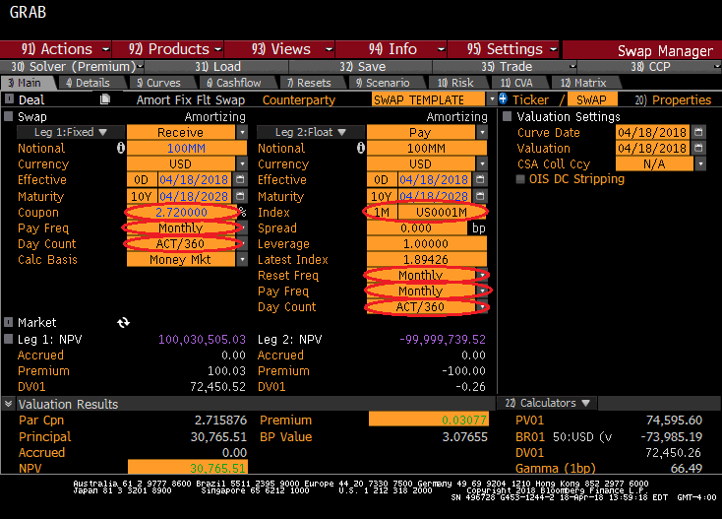The width and height of the screenshot is (722, 519).
Task: Open the Leg 1:Fixed type dropdown
Action: coord(71,132)
